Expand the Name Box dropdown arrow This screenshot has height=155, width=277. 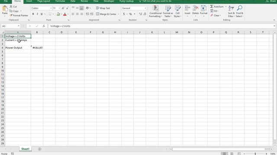coord(18,26)
